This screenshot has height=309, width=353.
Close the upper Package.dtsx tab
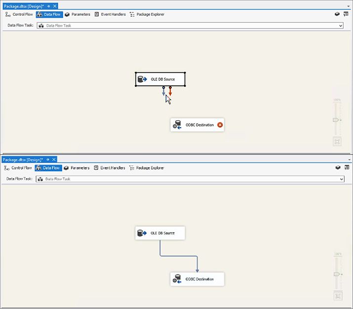[x=55, y=6]
